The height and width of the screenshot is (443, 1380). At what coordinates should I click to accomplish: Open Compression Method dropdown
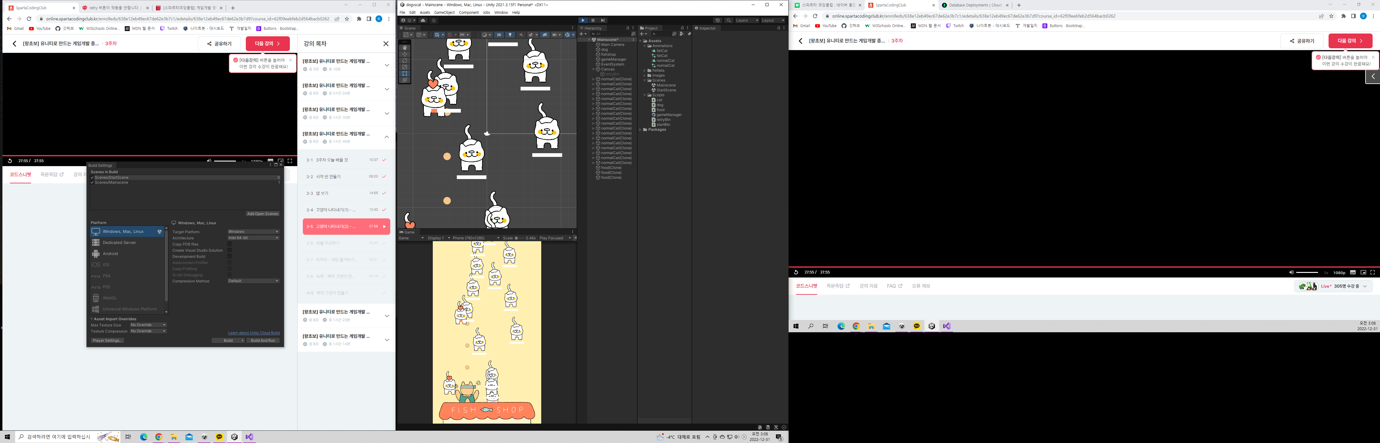(x=254, y=281)
